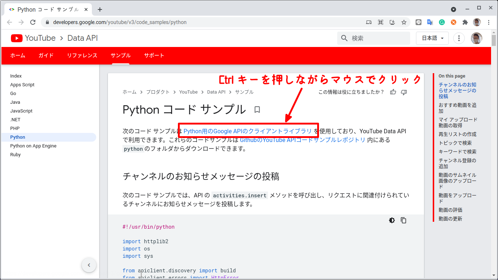Open the 日本語 language dropdown

pyautogui.click(x=432, y=38)
